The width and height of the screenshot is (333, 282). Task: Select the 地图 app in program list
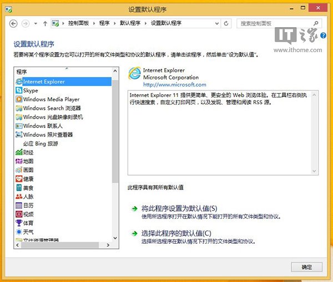pyautogui.click(x=28, y=161)
